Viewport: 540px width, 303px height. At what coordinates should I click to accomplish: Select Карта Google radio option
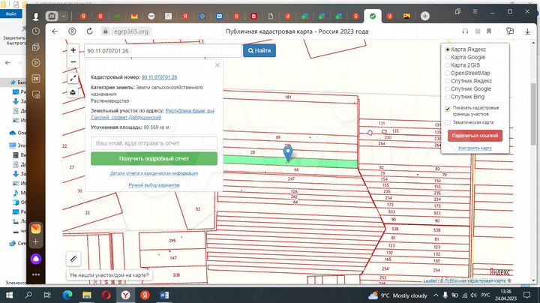pos(448,58)
